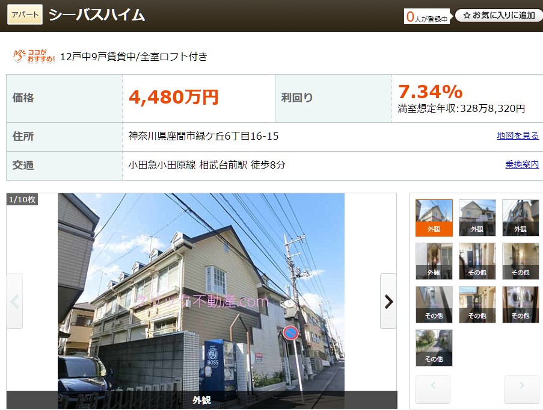Screen dimensions: 543x410
Task: Select the fourth 外観 thumbnail in second row
Action: [x=434, y=261]
